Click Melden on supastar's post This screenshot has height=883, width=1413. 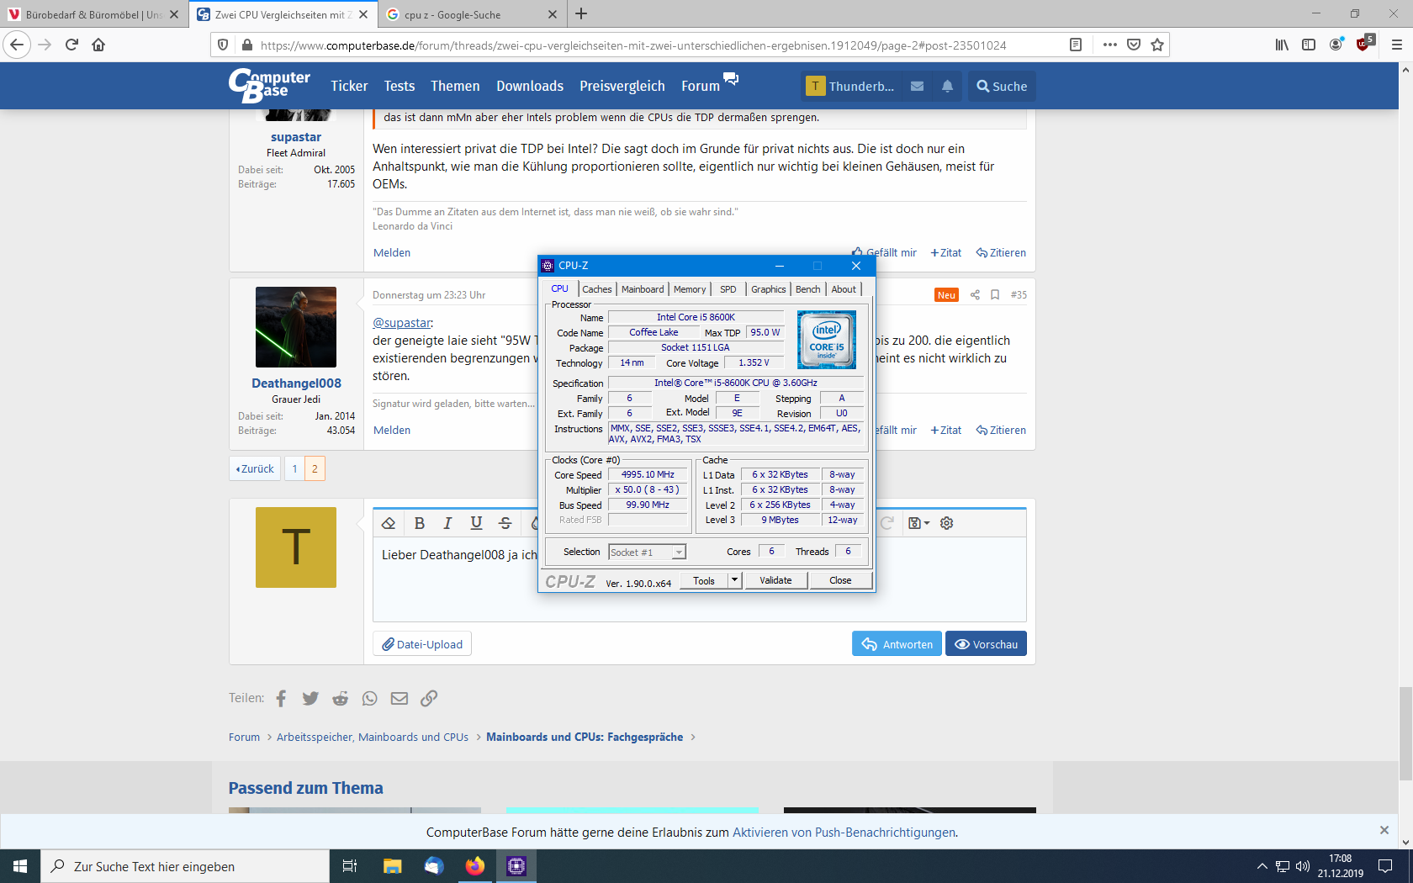(392, 253)
